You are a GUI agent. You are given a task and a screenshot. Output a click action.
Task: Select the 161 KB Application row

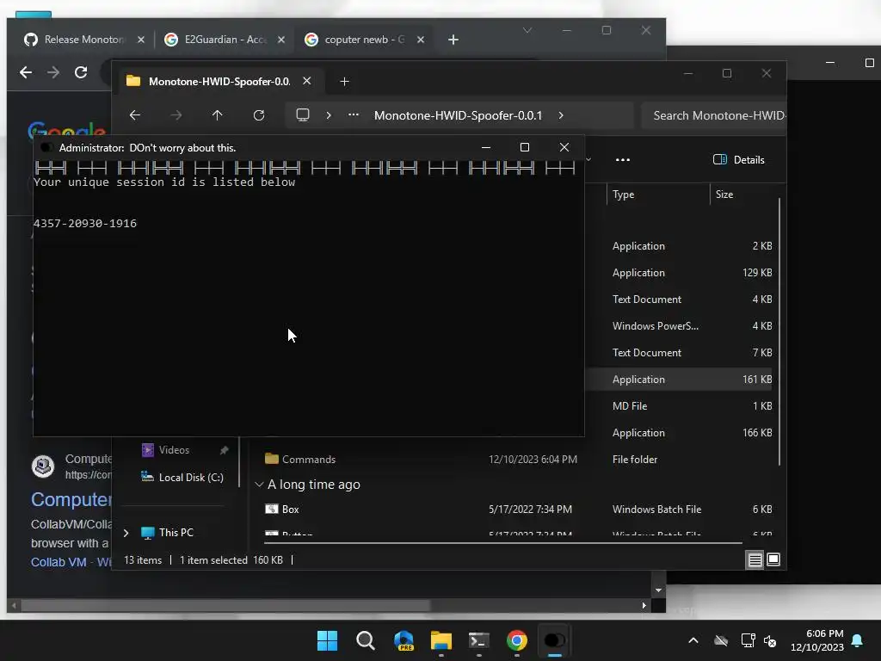(x=679, y=380)
